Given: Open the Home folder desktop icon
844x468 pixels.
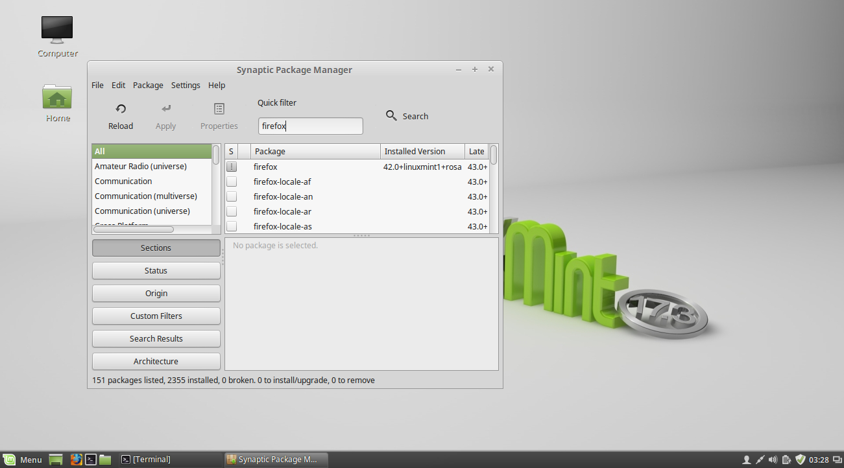Looking at the screenshot, I should pos(57,96).
